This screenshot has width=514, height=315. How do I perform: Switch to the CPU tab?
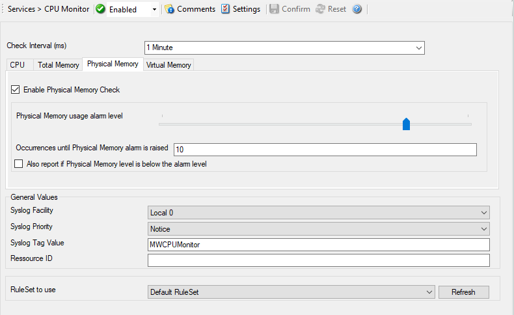click(18, 65)
